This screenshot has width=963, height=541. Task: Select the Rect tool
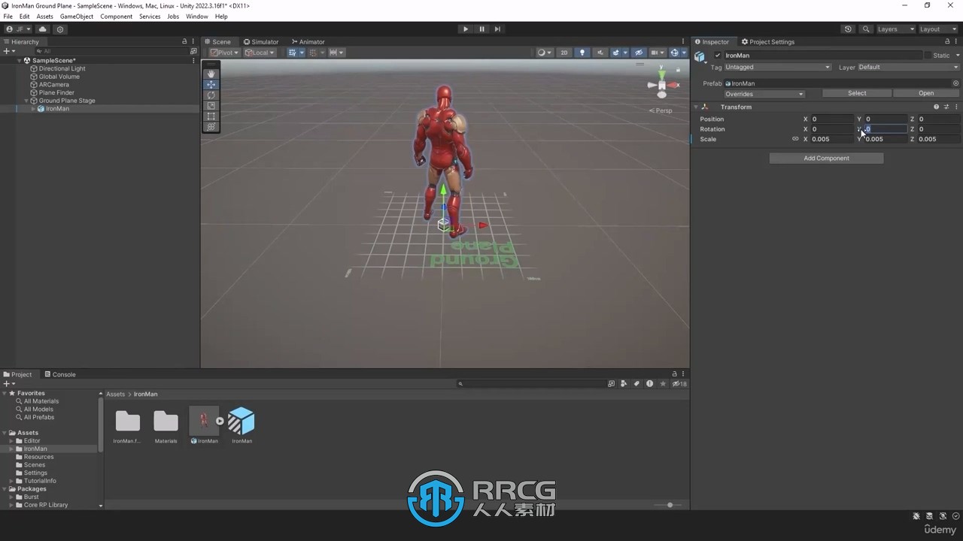[211, 116]
